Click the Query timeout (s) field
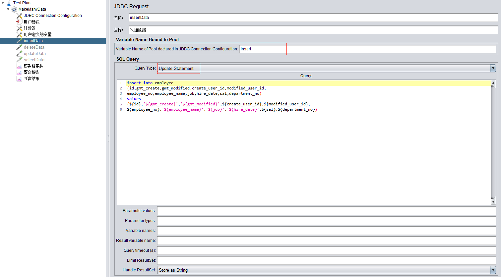The width and height of the screenshot is (501, 277). tap(327, 250)
